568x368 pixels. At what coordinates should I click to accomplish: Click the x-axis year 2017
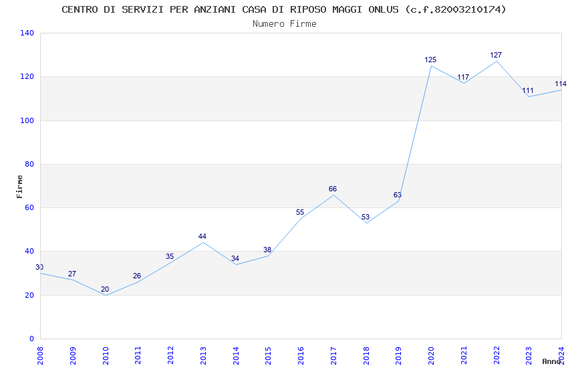coord(333,355)
